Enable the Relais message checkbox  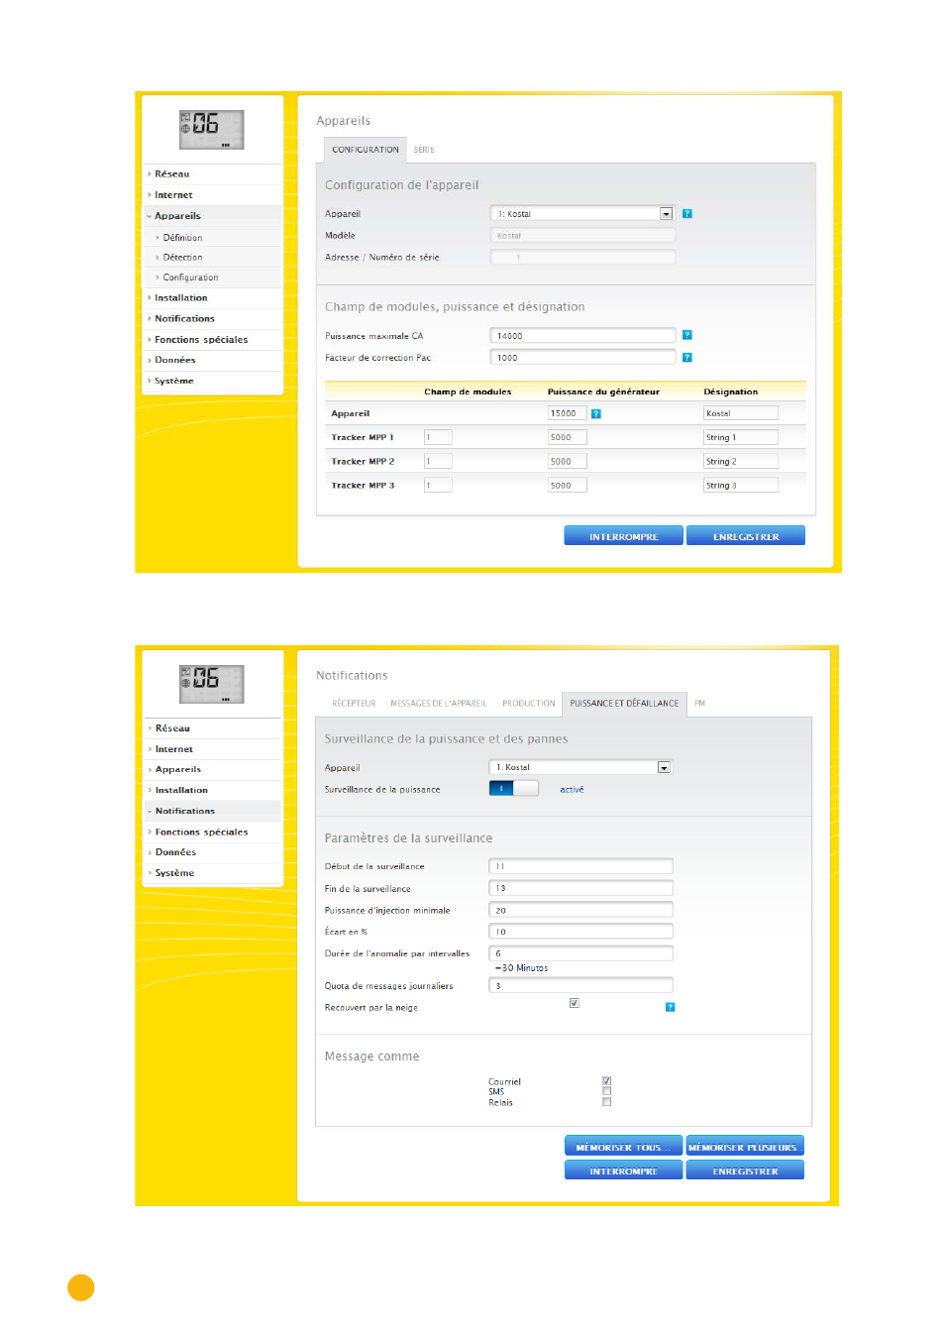point(606,1102)
